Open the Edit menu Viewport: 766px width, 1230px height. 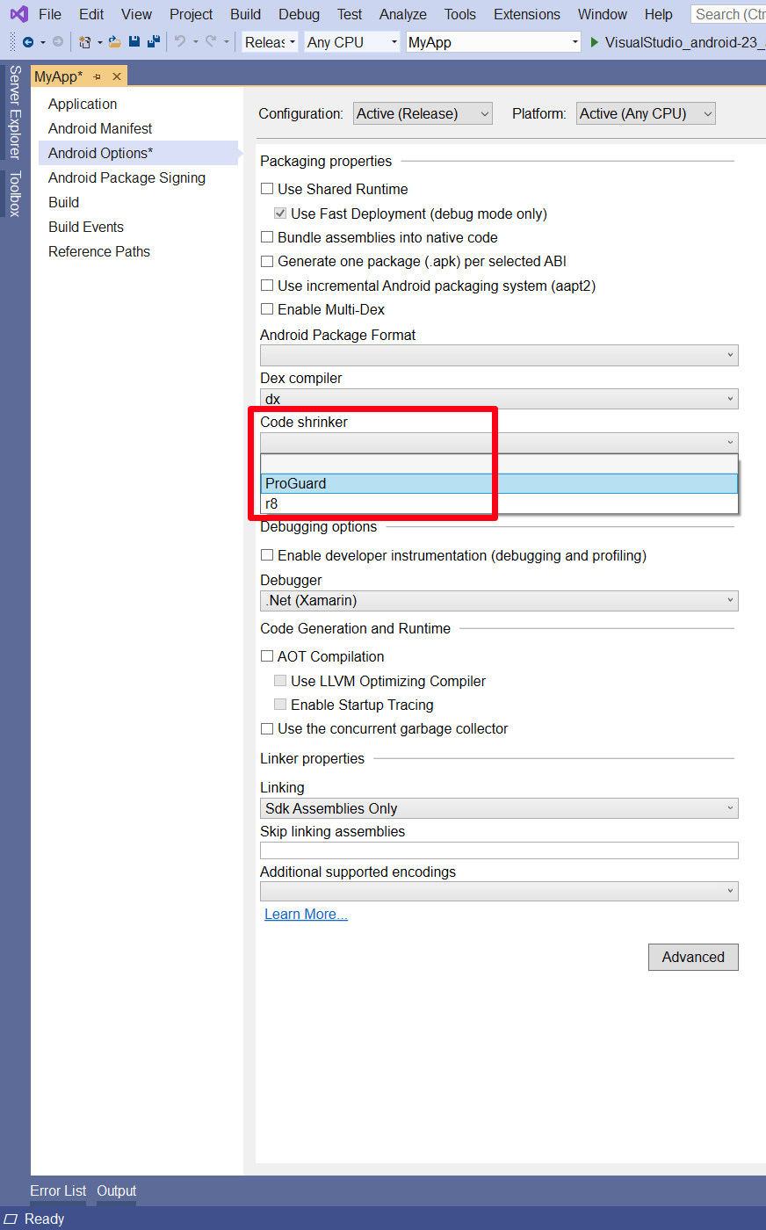click(x=91, y=14)
